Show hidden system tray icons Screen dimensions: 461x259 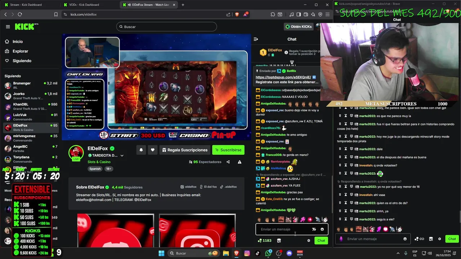(398, 253)
